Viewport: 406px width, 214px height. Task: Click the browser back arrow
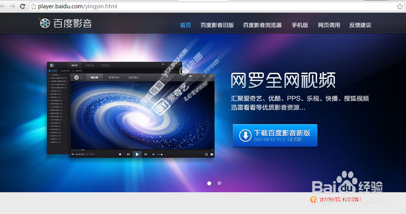click(3, 6)
